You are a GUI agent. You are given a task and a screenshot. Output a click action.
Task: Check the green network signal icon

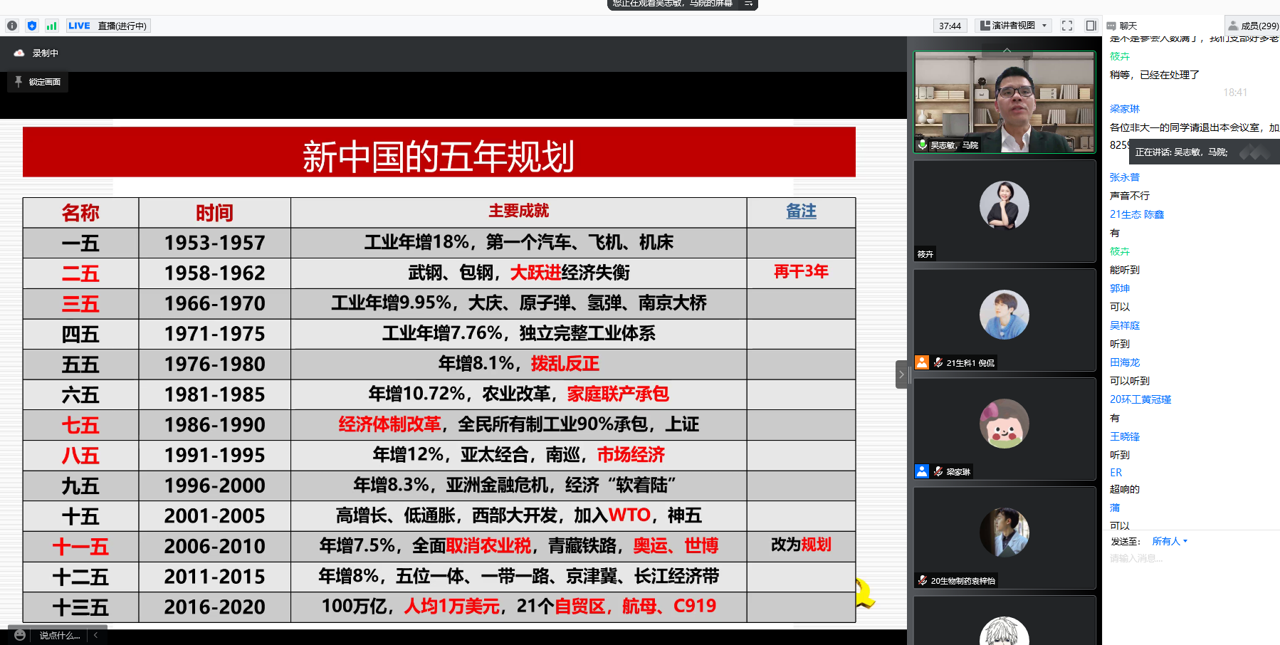point(51,26)
